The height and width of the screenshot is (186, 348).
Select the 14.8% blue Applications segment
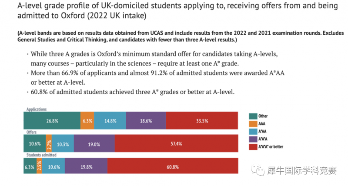coord(110,121)
